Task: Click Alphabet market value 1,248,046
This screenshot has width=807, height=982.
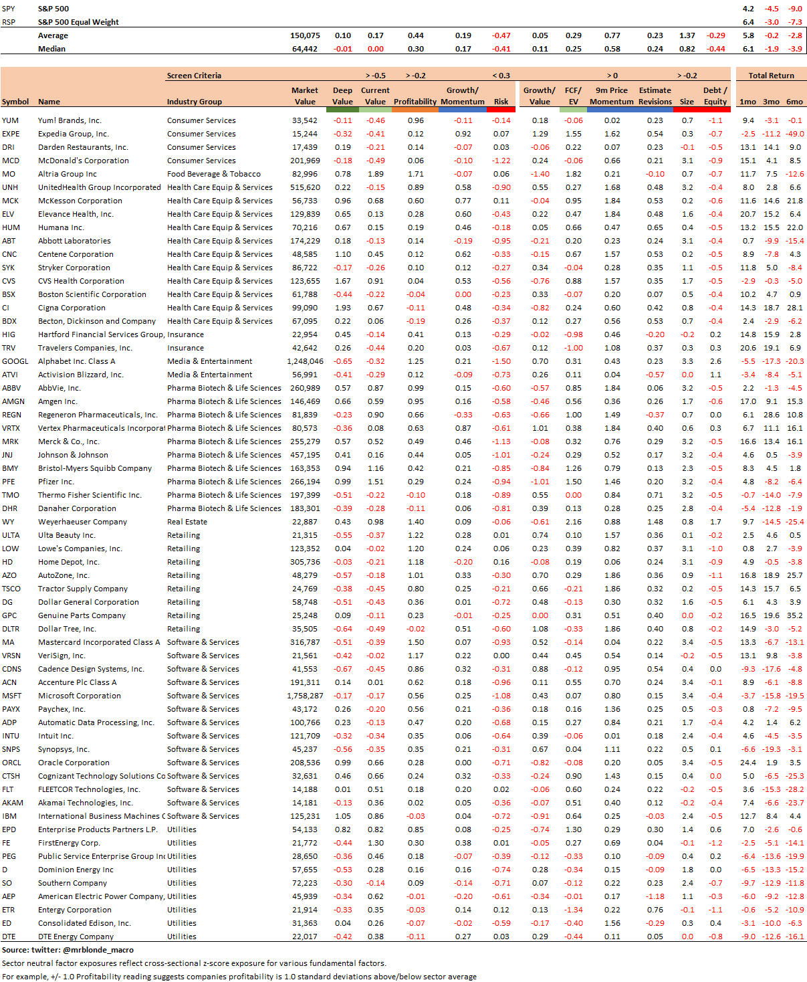Action: tap(305, 361)
